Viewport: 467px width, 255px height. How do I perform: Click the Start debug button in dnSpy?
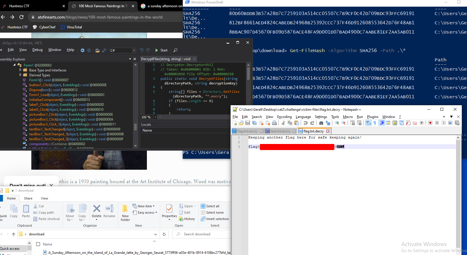tap(161, 50)
